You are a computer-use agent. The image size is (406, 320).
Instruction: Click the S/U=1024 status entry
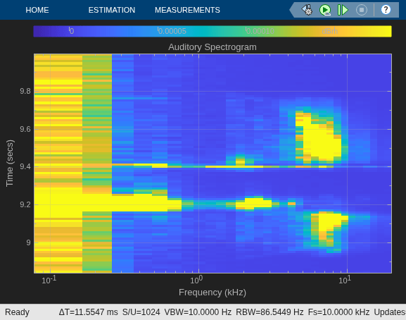tap(141, 312)
